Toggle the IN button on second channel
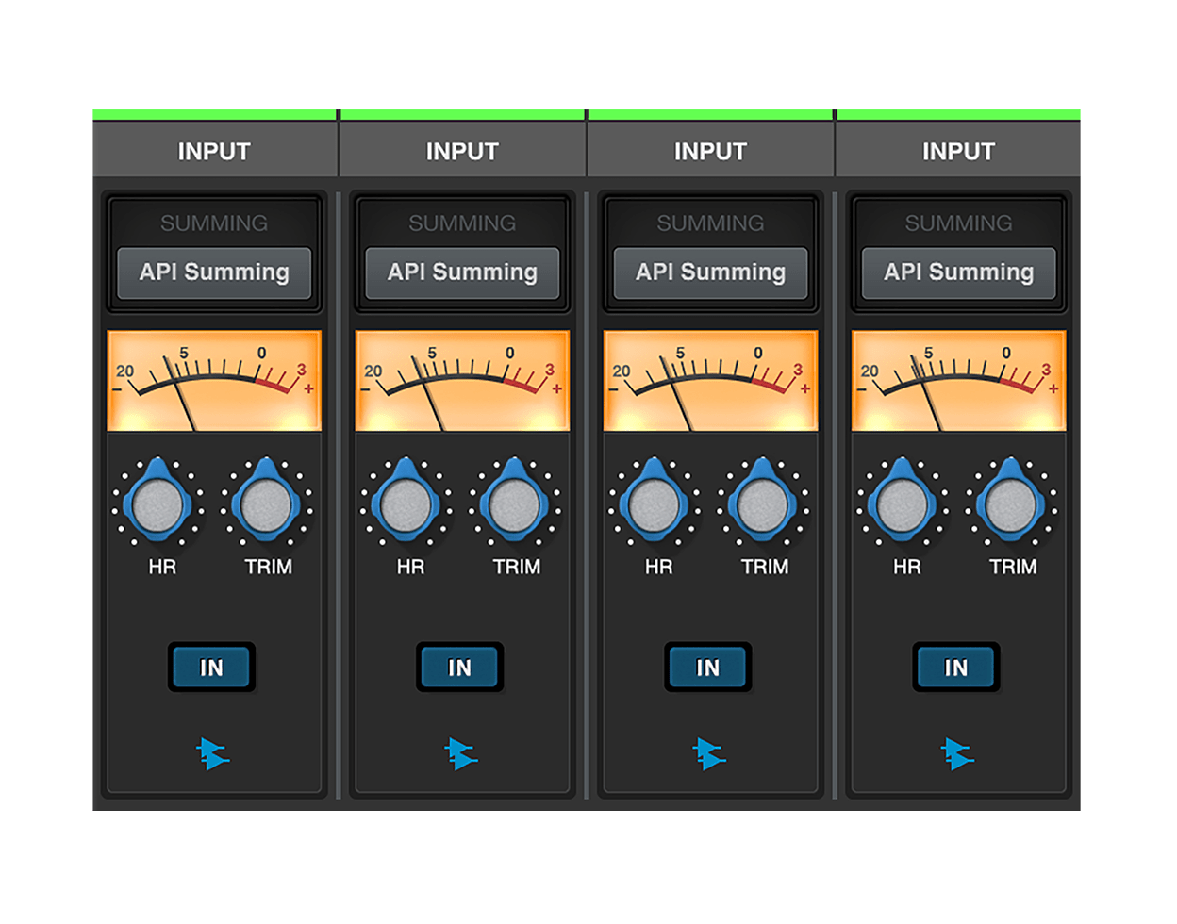This screenshot has height=924, width=1177. (459, 668)
